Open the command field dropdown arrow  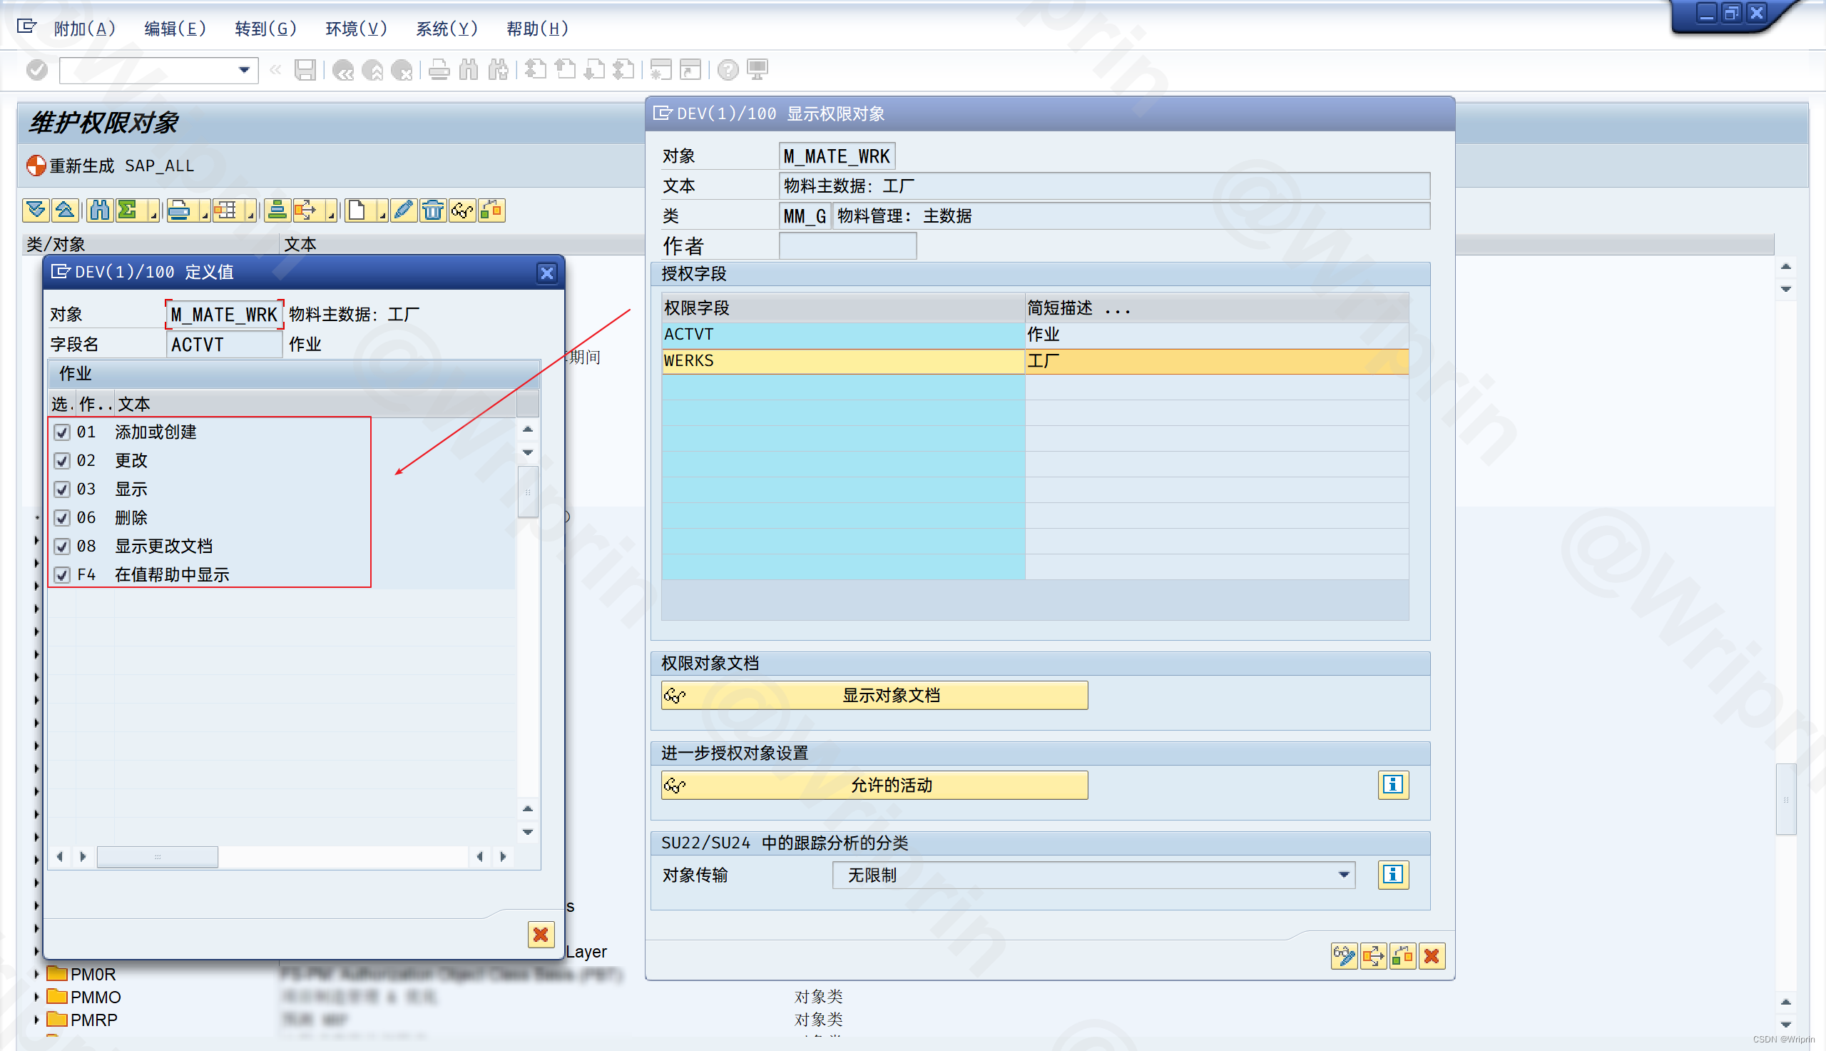tap(243, 70)
